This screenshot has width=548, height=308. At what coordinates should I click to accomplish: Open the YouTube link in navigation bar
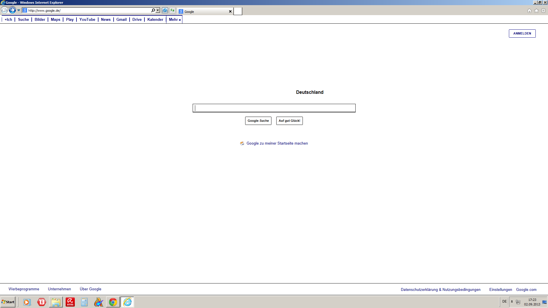(87, 20)
